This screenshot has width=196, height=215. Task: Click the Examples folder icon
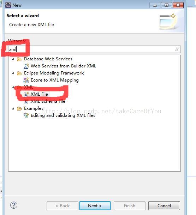pyautogui.click(x=19, y=108)
